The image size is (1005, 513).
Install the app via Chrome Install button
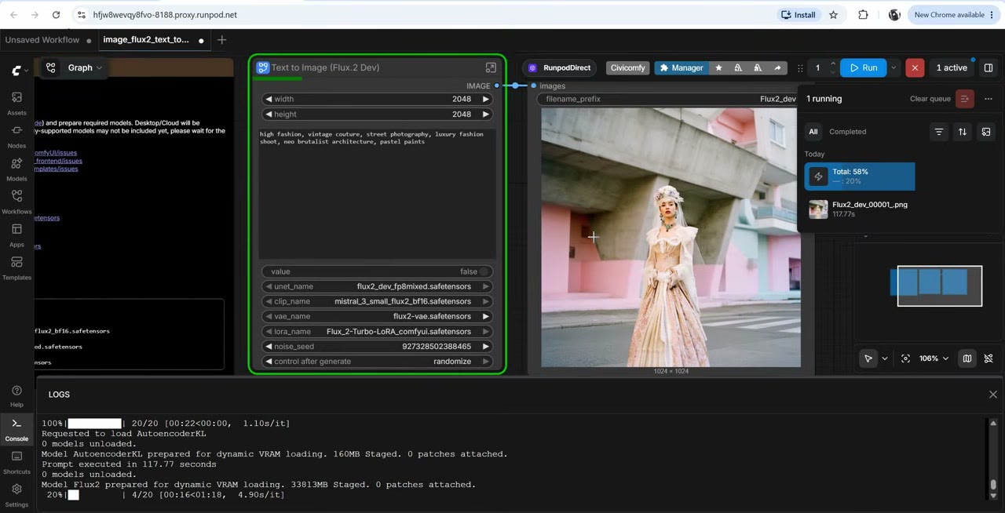pyautogui.click(x=798, y=15)
